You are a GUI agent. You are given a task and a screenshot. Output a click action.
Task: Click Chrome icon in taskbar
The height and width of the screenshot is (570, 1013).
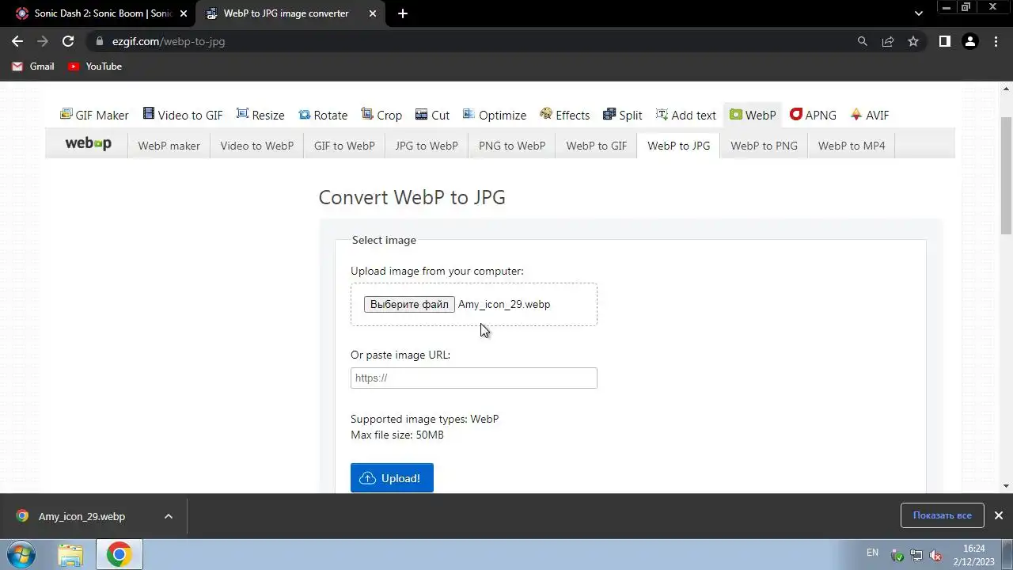click(x=119, y=554)
